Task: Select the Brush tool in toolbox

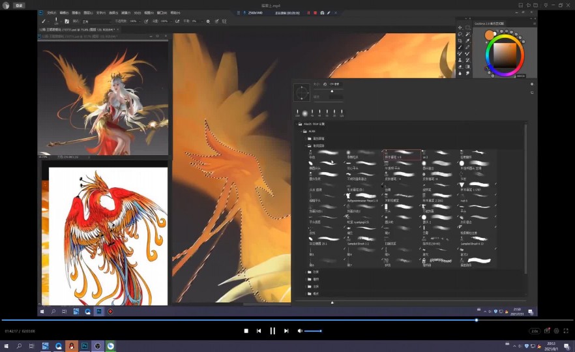Action: point(460,47)
